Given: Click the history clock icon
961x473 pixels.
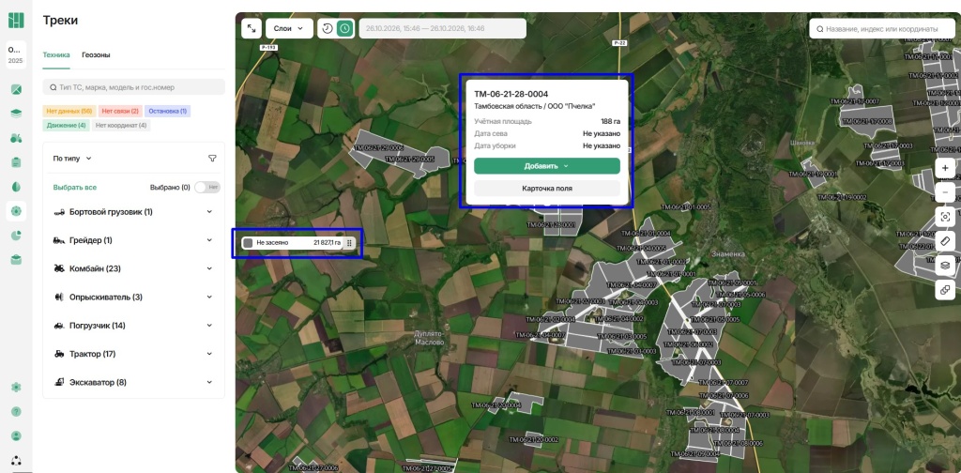Looking at the screenshot, I should point(328,28).
